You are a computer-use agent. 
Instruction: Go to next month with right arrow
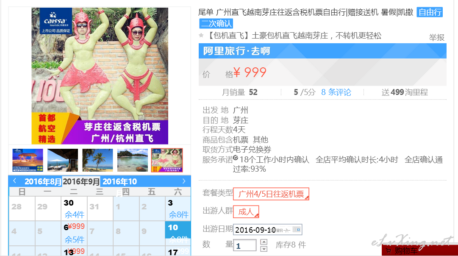184,181
